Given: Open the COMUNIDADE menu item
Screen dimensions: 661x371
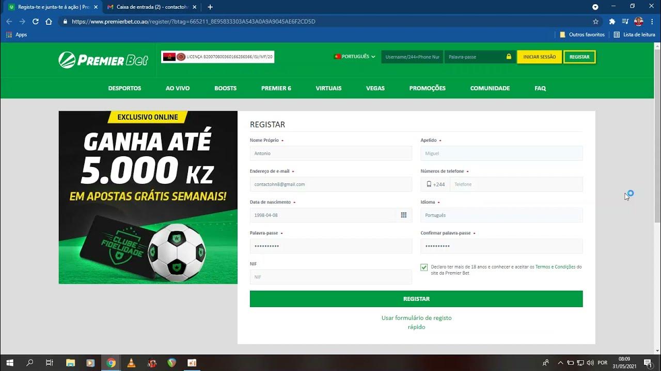Looking at the screenshot, I should [490, 88].
